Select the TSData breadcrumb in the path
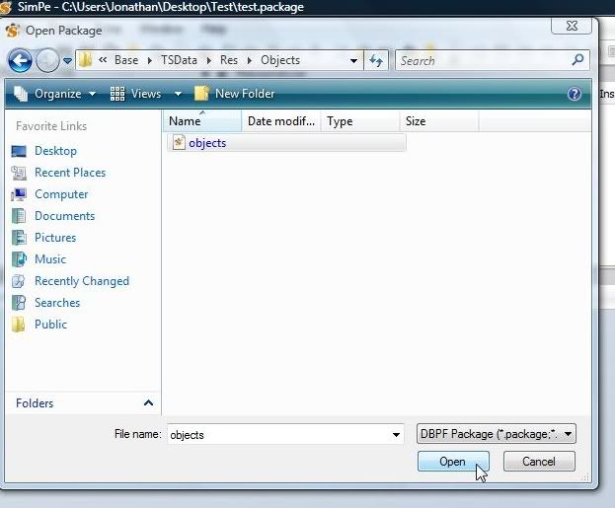The height and width of the screenshot is (508, 615). (x=180, y=60)
